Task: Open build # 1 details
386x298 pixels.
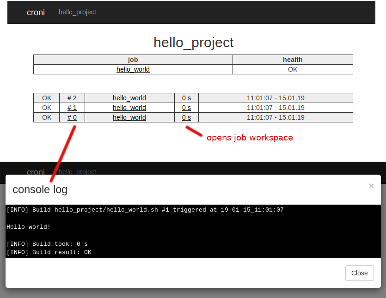Action: click(x=72, y=108)
